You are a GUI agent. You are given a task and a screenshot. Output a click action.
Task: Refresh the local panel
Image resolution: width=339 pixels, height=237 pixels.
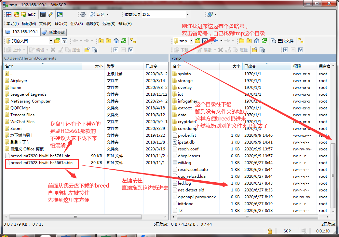124,41
